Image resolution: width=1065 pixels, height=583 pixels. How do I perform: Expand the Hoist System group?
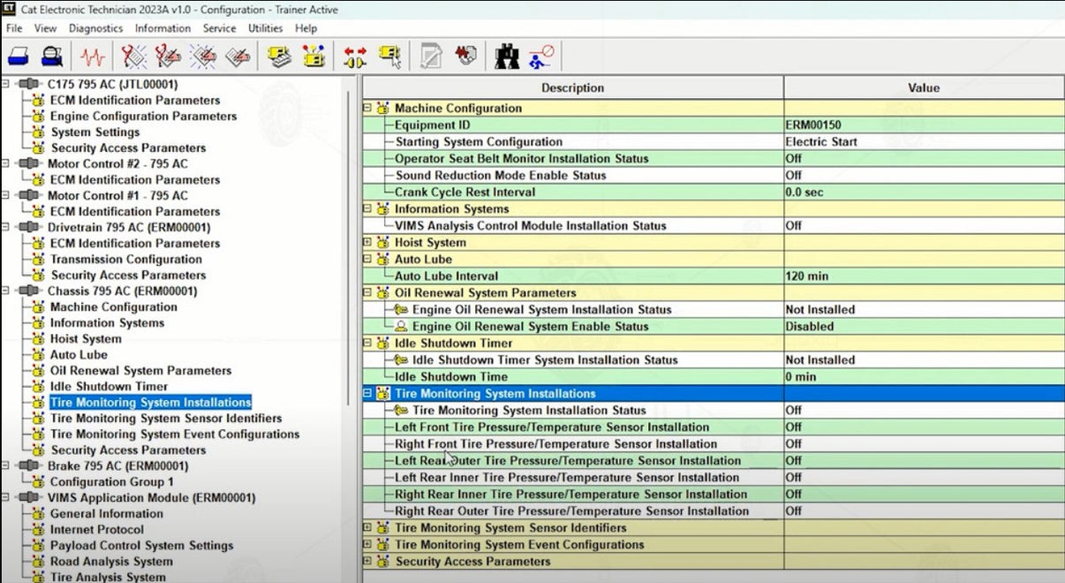pos(368,243)
